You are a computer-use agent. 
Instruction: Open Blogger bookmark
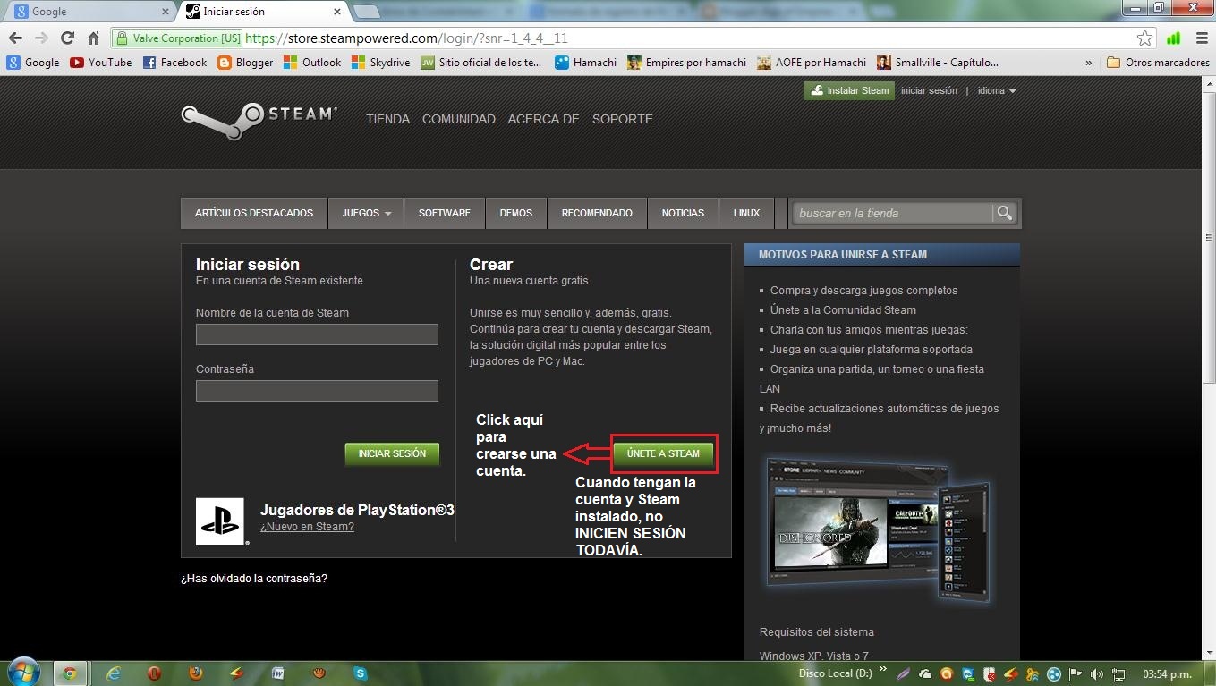(x=245, y=63)
